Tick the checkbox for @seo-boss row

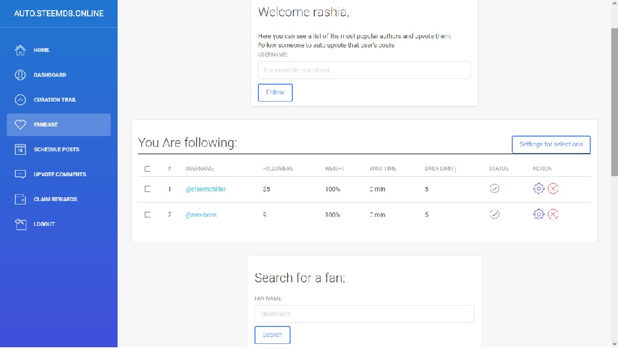[x=148, y=215]
